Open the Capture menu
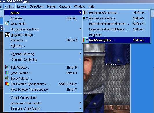 click(65, 6)
